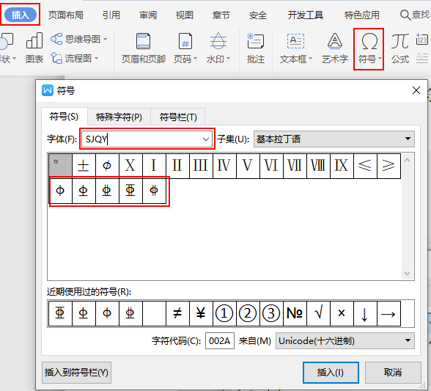Pick the → recently used symbol

[388, 313]
